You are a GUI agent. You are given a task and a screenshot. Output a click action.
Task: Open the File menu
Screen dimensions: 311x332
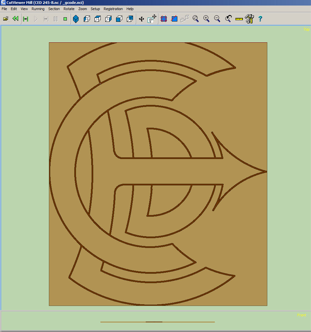click(4, 9)
